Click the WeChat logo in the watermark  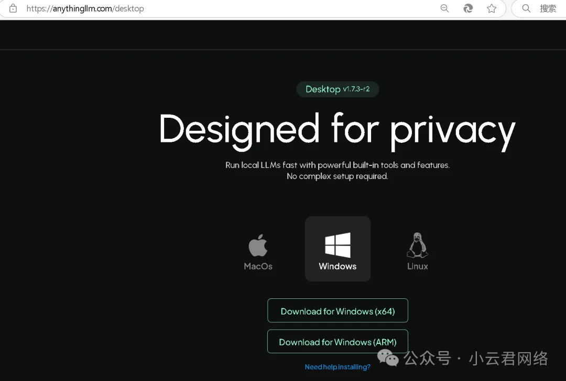(388, 358)
